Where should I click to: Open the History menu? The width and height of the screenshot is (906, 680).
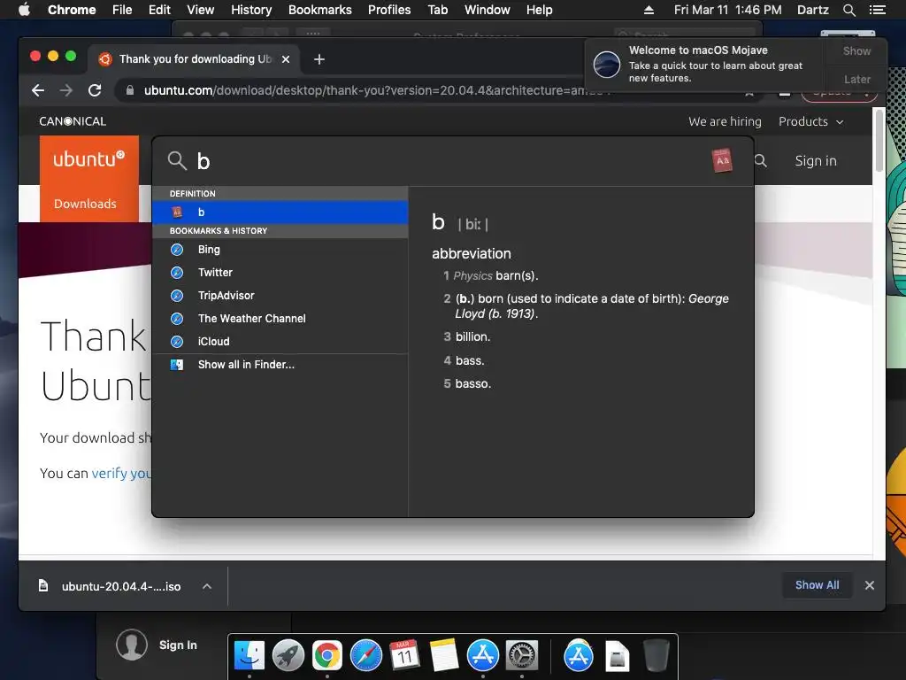(251, 10)
